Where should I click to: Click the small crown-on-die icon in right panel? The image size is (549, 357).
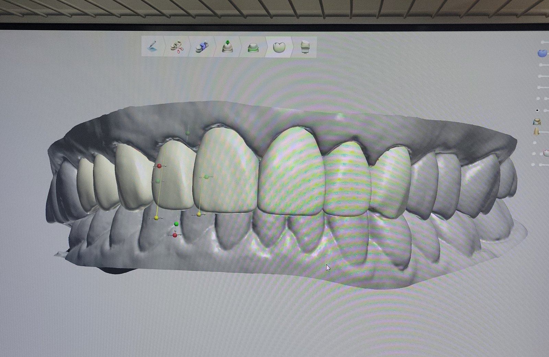point(537,122)
